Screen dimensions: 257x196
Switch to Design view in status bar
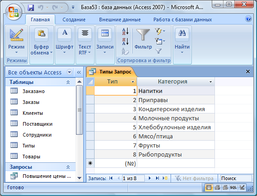coord(242,187)
